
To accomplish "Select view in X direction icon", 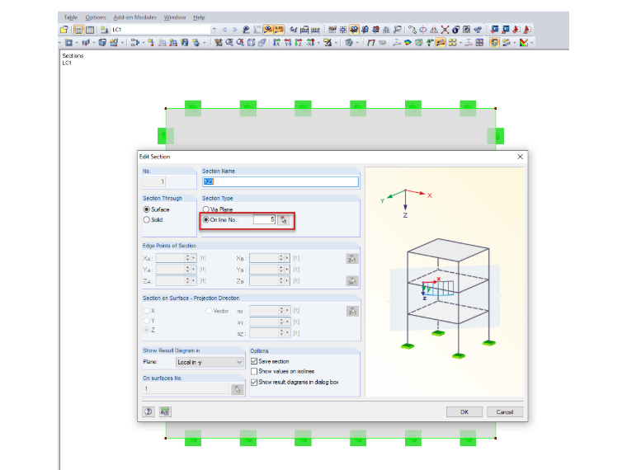I will click(276, 42).
